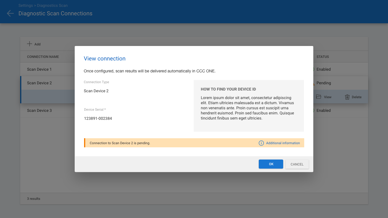
Task: Click Connection Type value Scan Device 2
Action: tap(96, 91)
